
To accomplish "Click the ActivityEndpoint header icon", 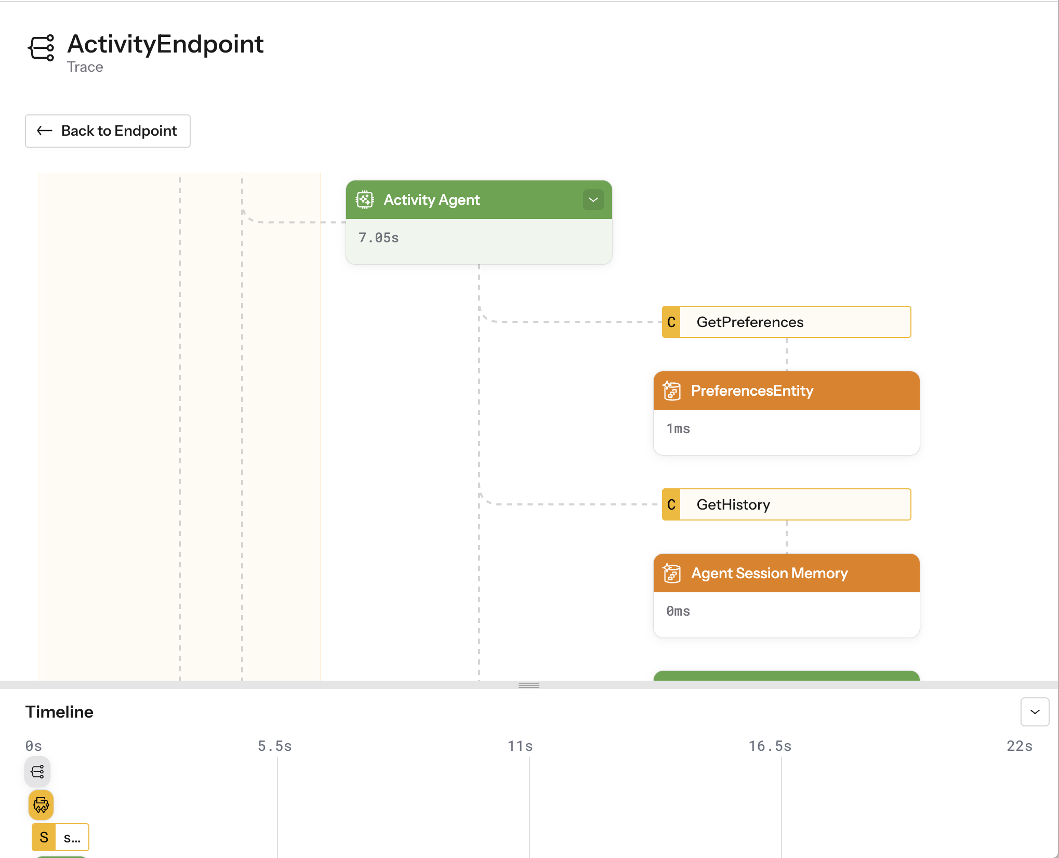I will pos(41,48).
